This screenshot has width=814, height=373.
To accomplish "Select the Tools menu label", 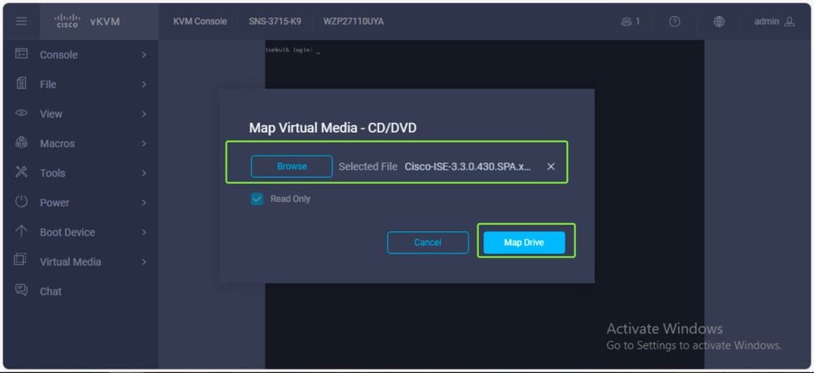I will coord(52,173).
